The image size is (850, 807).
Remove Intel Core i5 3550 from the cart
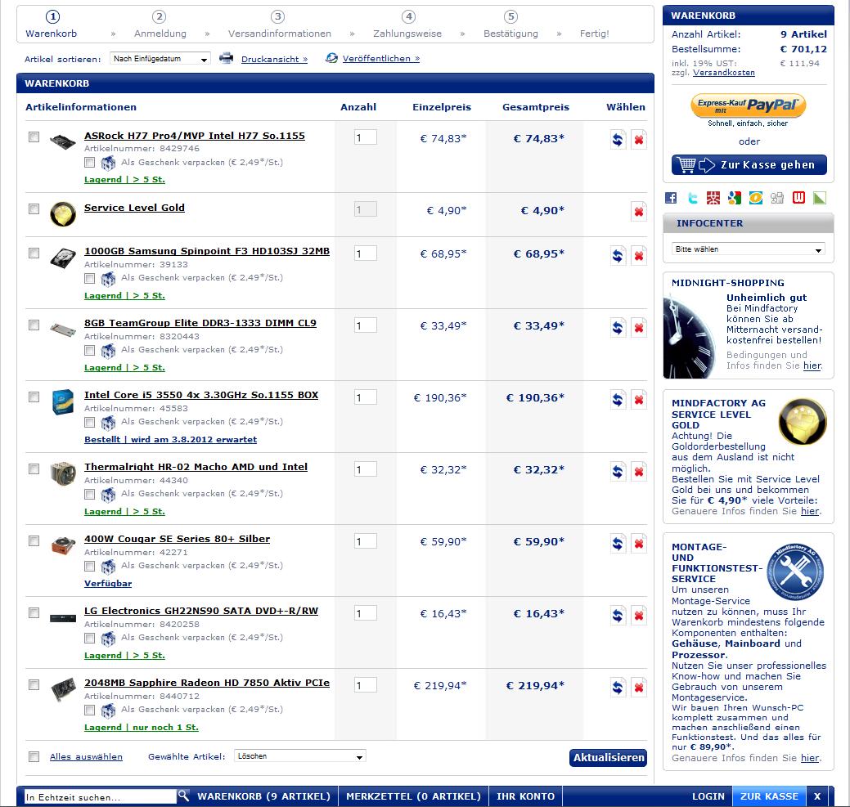639,399
